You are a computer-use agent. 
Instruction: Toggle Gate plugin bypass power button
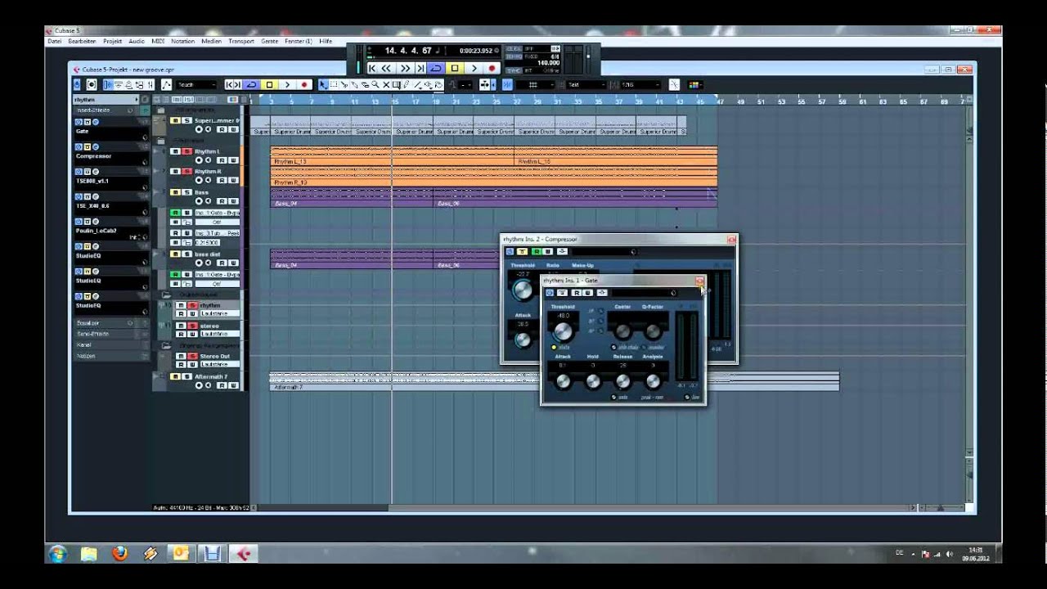click(x=550, y=293)
